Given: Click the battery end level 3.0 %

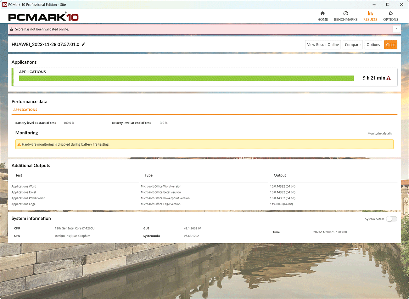Looking at the screenshot, I should 164,123.
